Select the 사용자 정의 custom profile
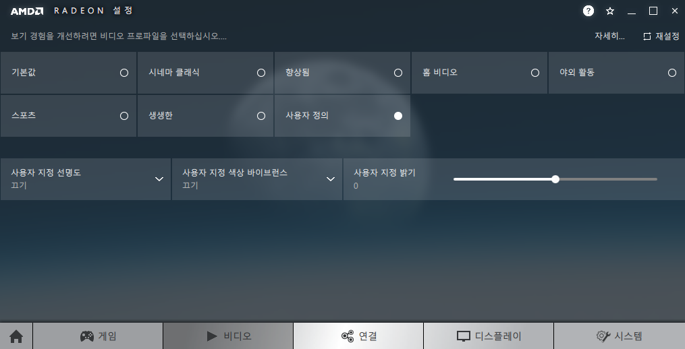Image resolution: width=685 pixels, height=349 pixels. [343, 116]
